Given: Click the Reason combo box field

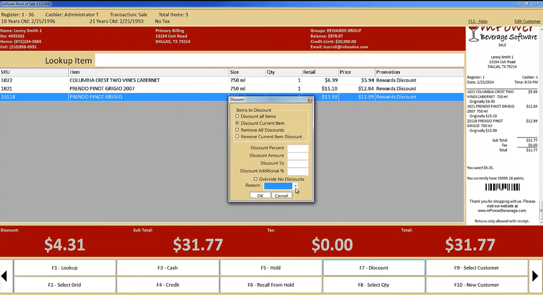Looking at the screenshot, I should tap(278, 186).
